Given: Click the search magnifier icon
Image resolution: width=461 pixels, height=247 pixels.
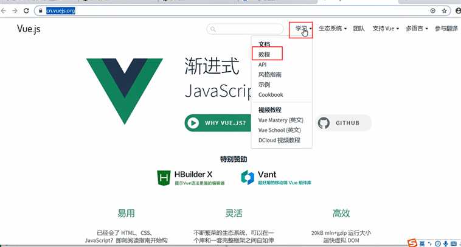Looking at the screenshot, I should [213, 29].
